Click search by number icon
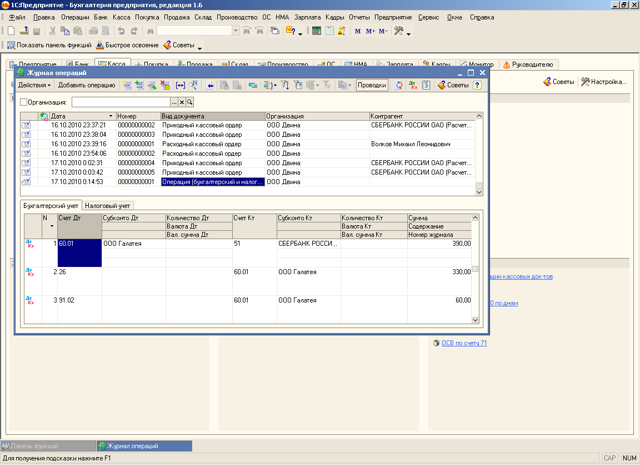 point(193,85)
